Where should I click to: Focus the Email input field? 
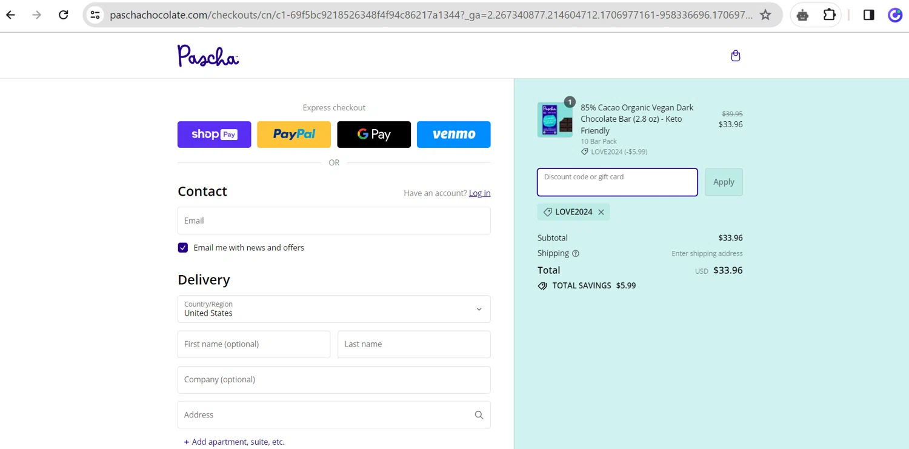tap(334, 221)
